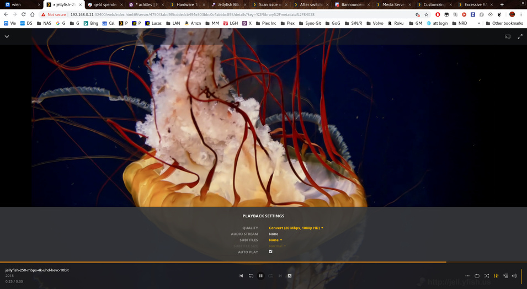Open the Chrome three-dot menu

pos(521,14)
